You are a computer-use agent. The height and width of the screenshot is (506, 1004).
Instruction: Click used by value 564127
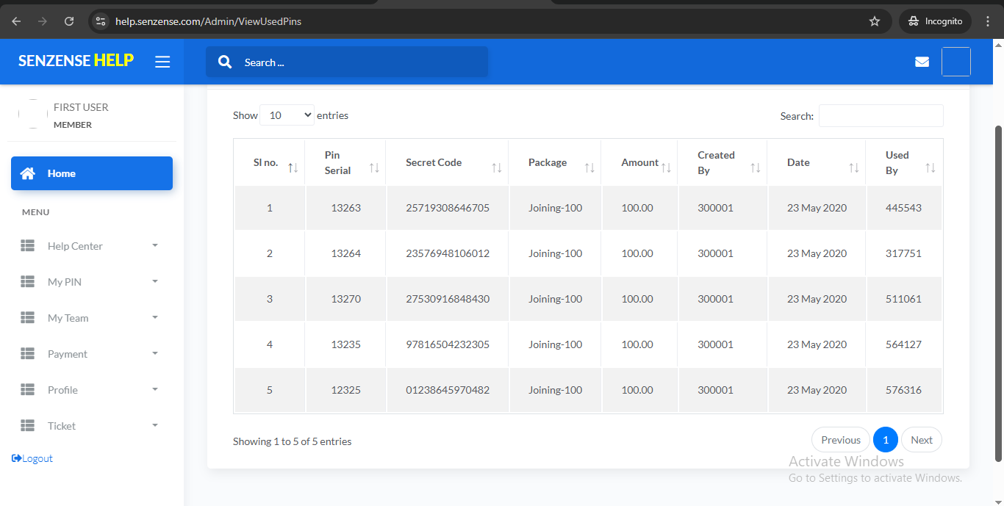coord(903,344)
